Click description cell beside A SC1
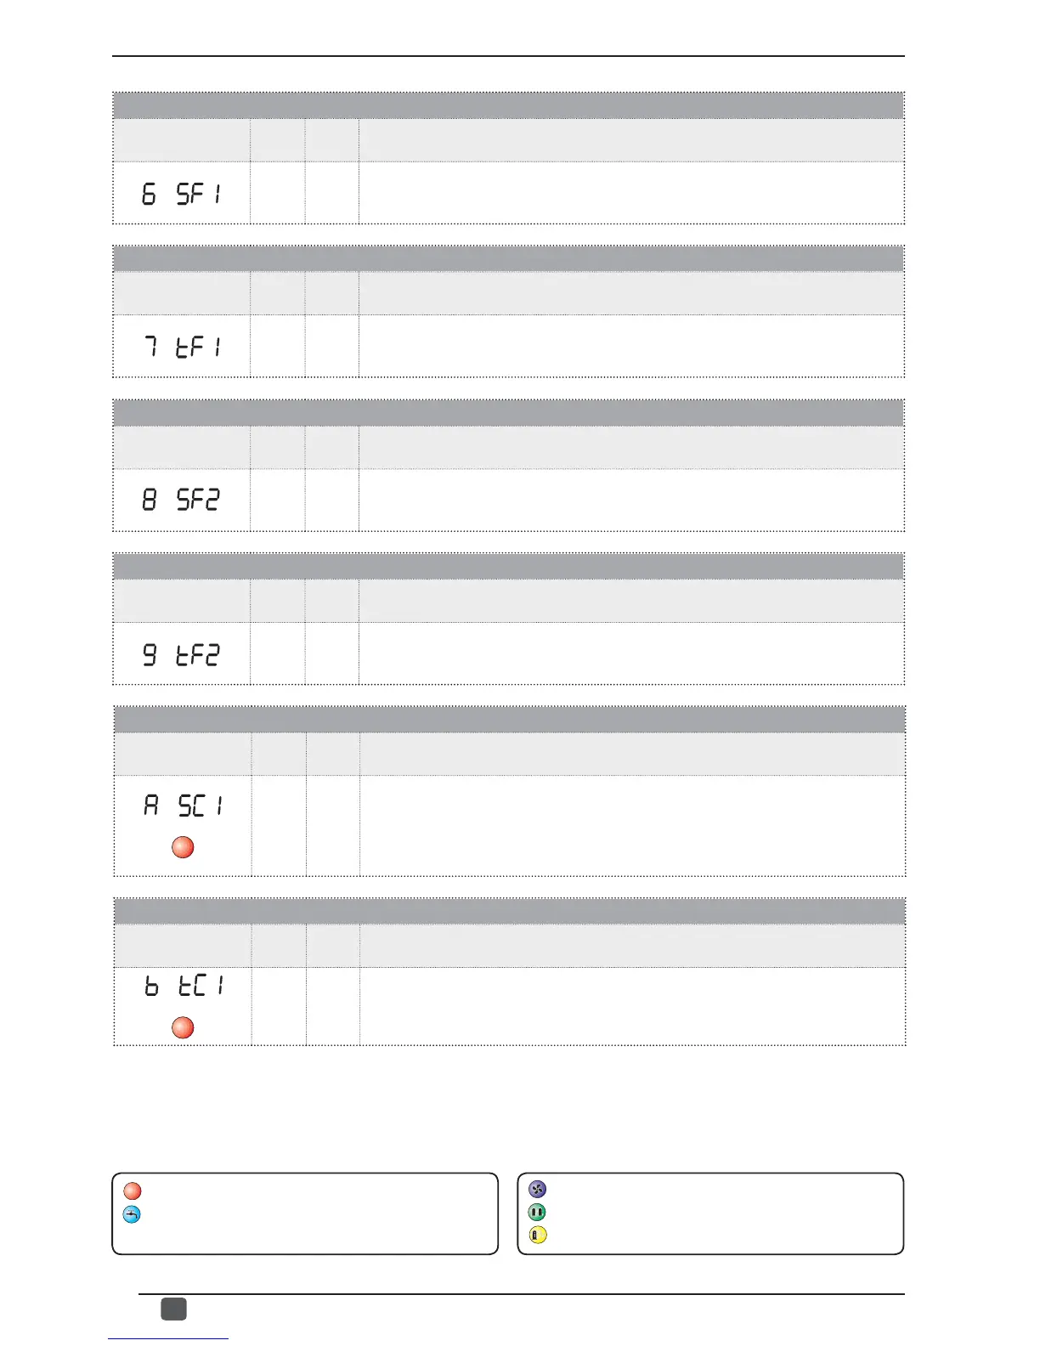This screenshot has width=1040, height=1346. click(632, 825)
